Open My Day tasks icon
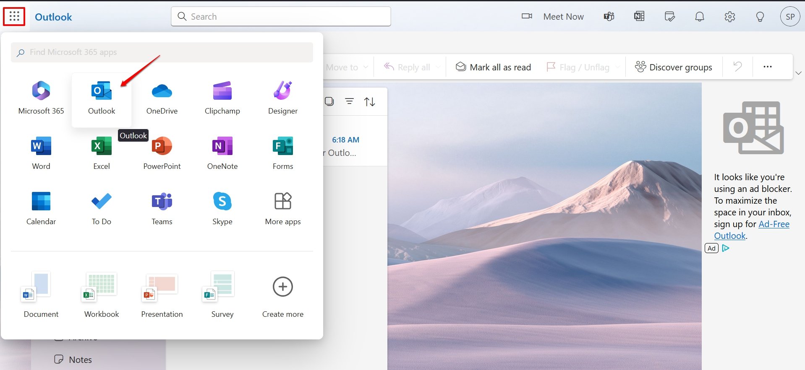The height and width of the screenshot is (370, 805). coord(669,16)
